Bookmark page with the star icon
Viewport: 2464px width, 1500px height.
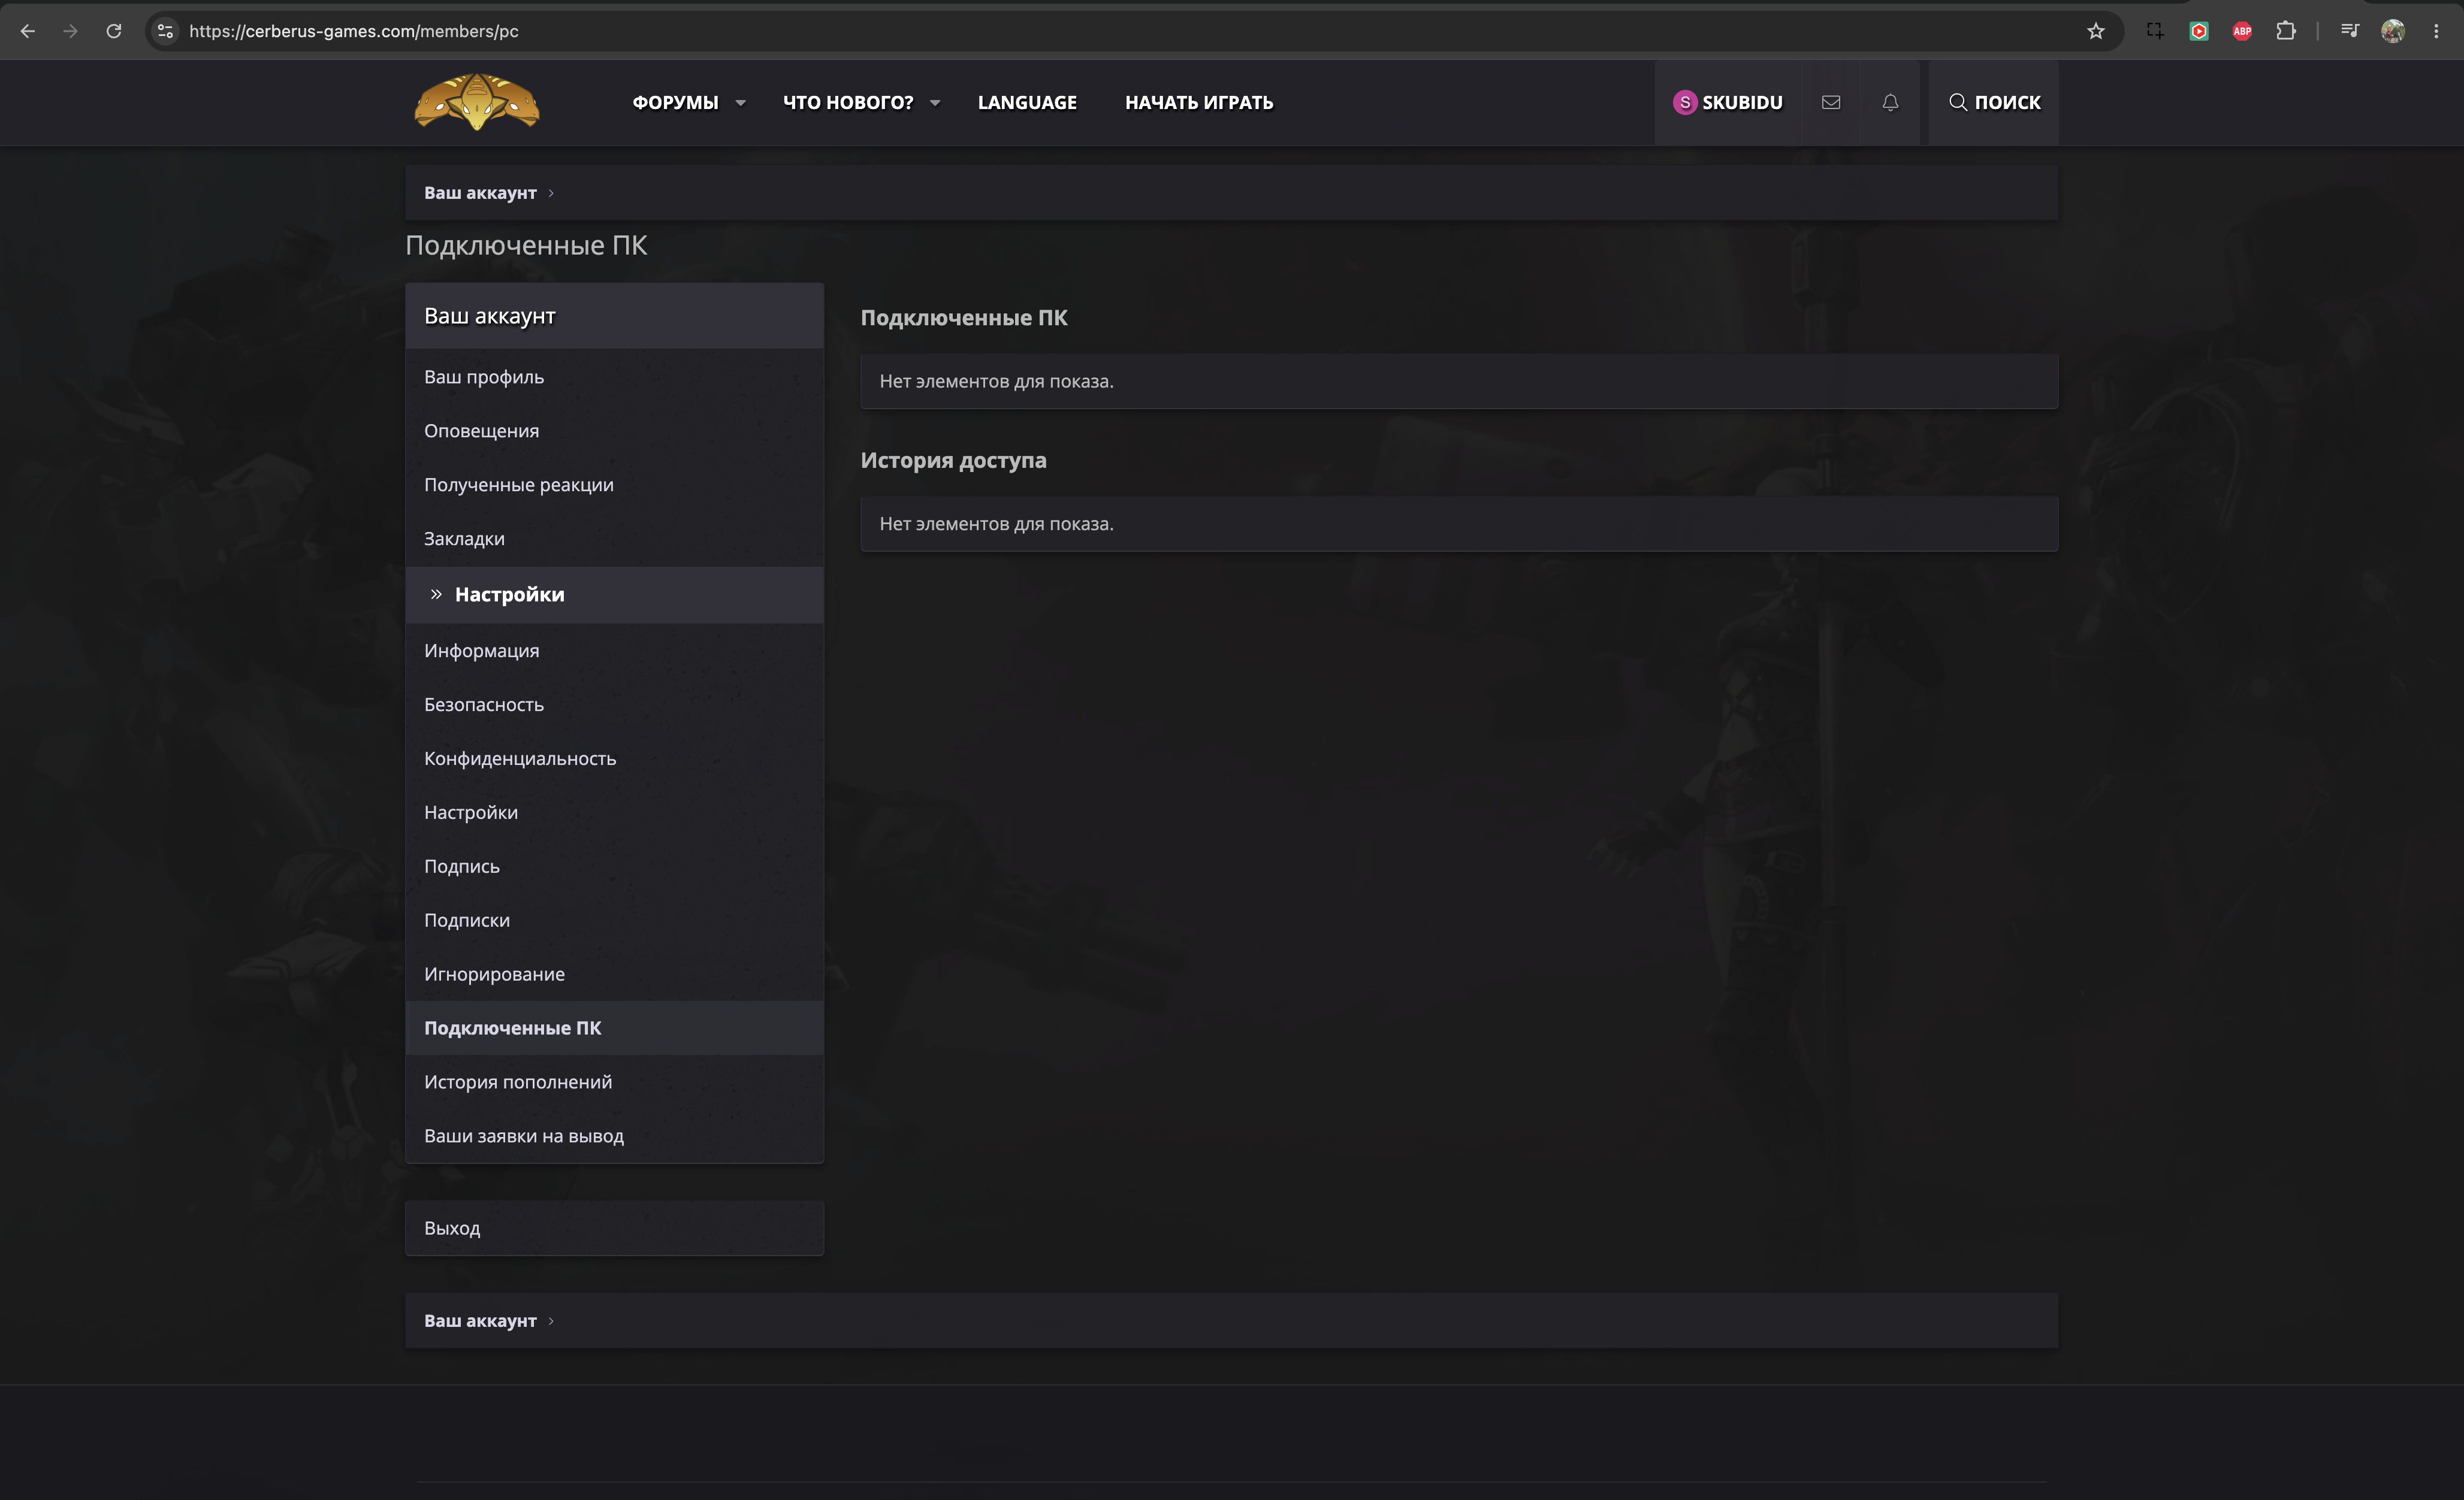(2096, 31)
